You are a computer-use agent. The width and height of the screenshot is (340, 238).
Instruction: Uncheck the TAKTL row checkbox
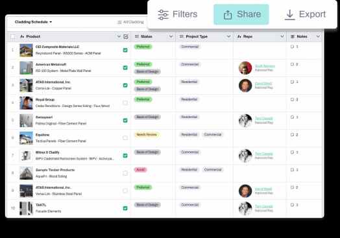coord(125,208)
